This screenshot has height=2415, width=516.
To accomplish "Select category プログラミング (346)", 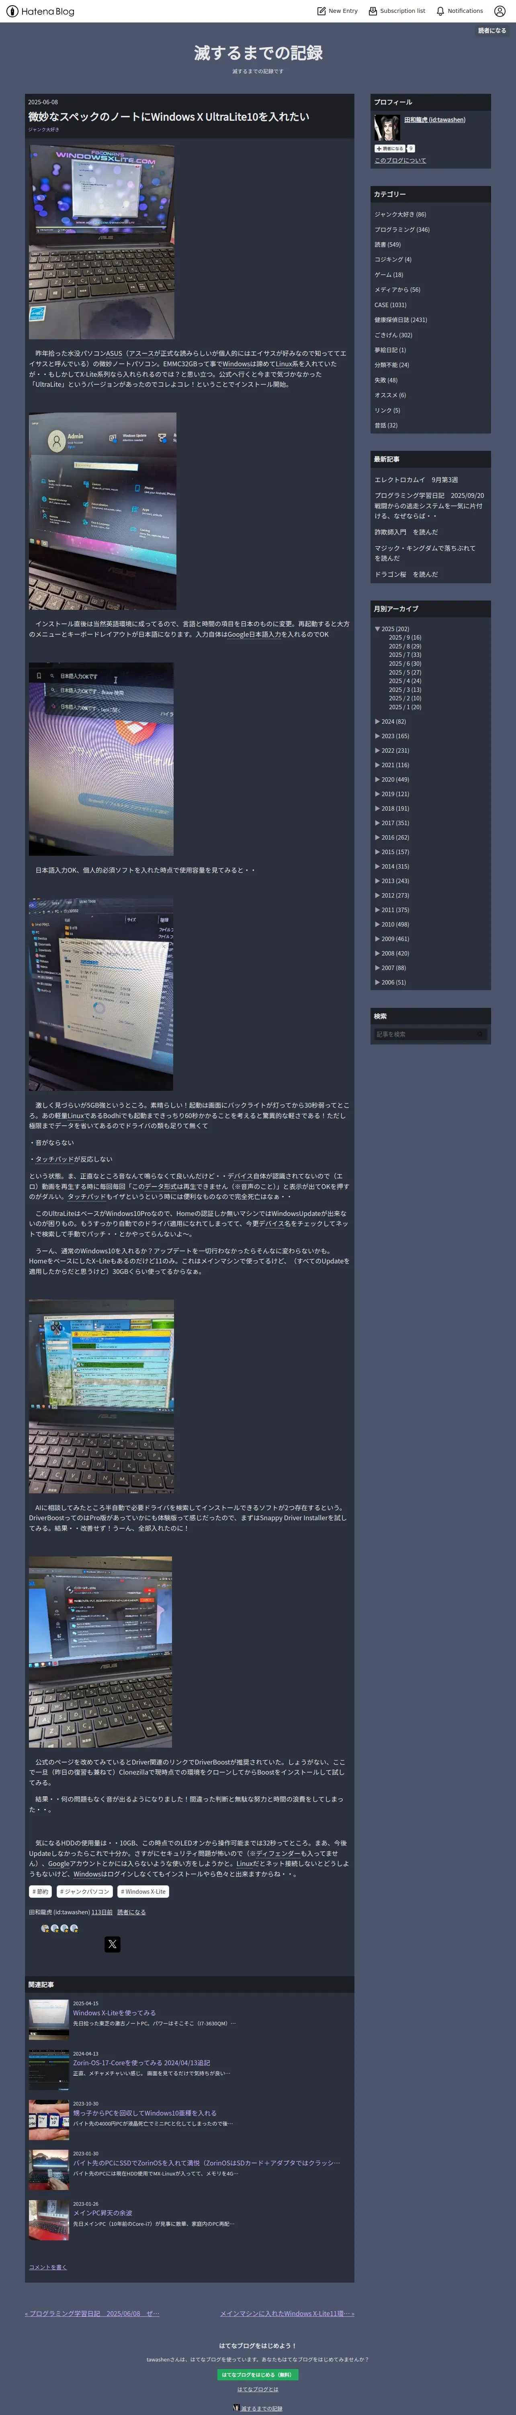I will click(x=402, y=230).
